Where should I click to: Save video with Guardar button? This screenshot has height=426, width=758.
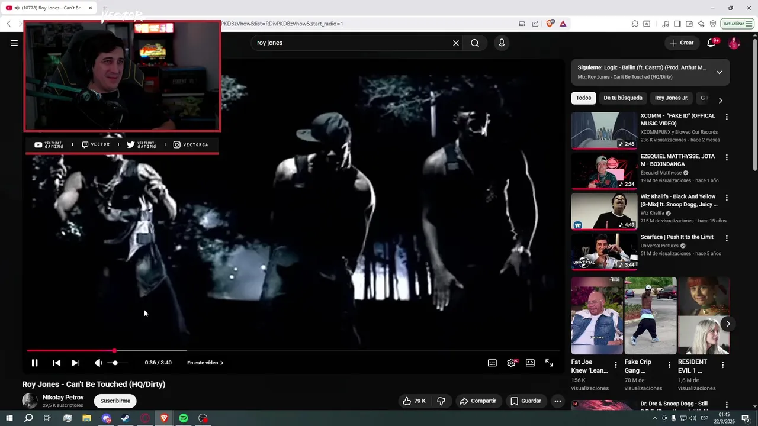526,401
